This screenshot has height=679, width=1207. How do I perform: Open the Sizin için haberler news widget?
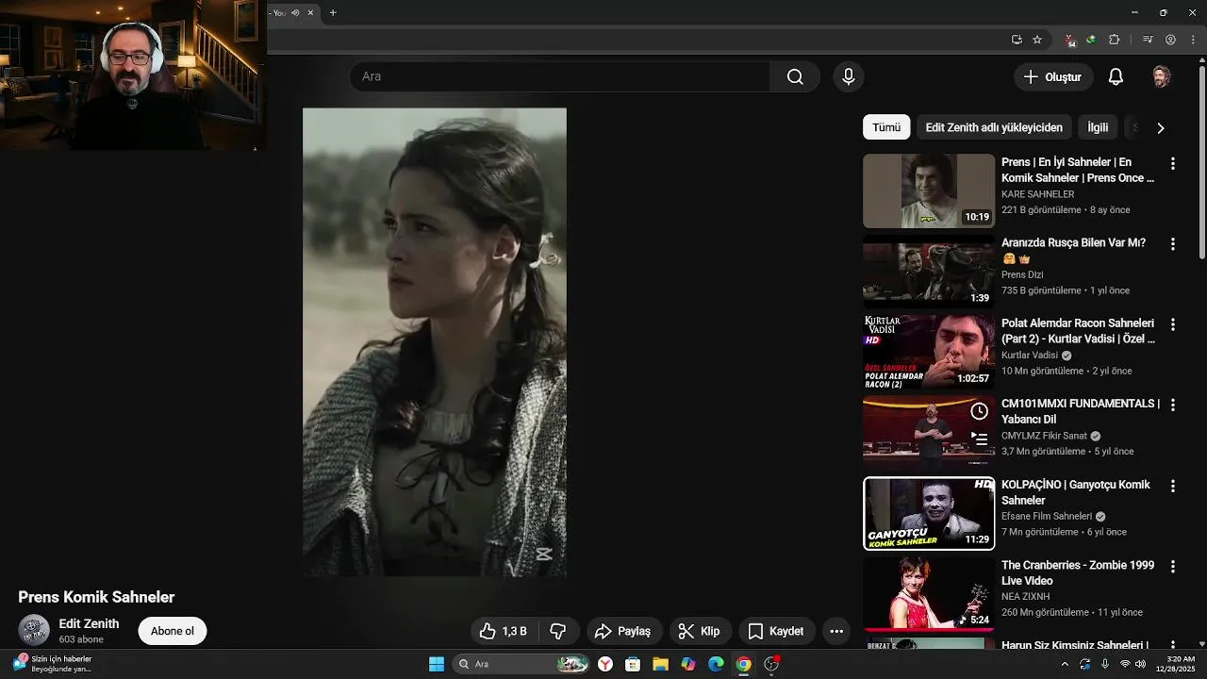coord(52,664)
